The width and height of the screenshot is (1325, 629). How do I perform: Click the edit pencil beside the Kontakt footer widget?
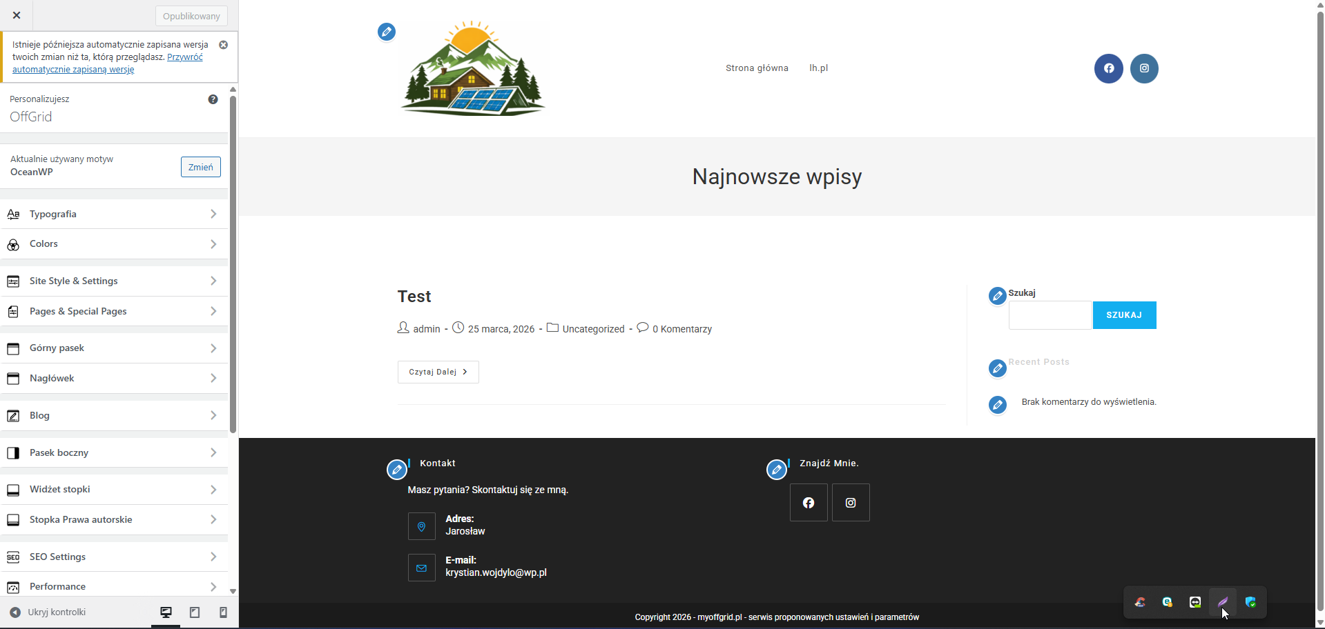396,470
